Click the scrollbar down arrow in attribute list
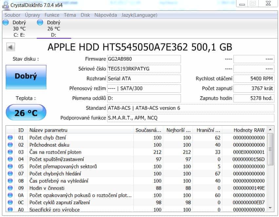The width and height of the screenshot is (279, 217). tap(270, 208)
